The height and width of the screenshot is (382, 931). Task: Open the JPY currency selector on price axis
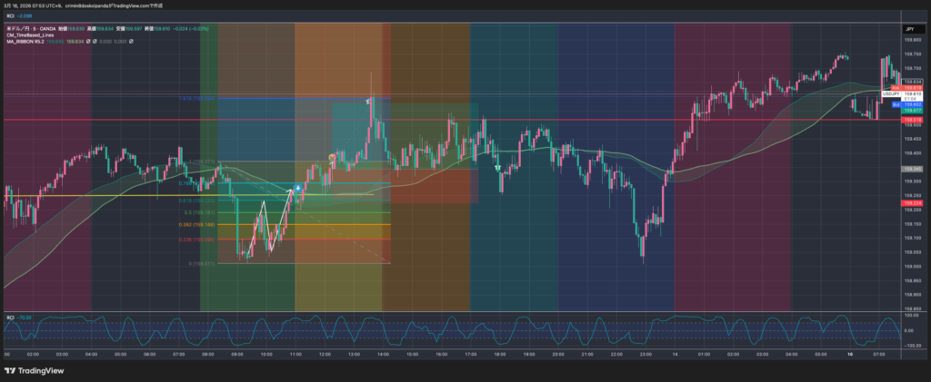click(x=908, y=30)
